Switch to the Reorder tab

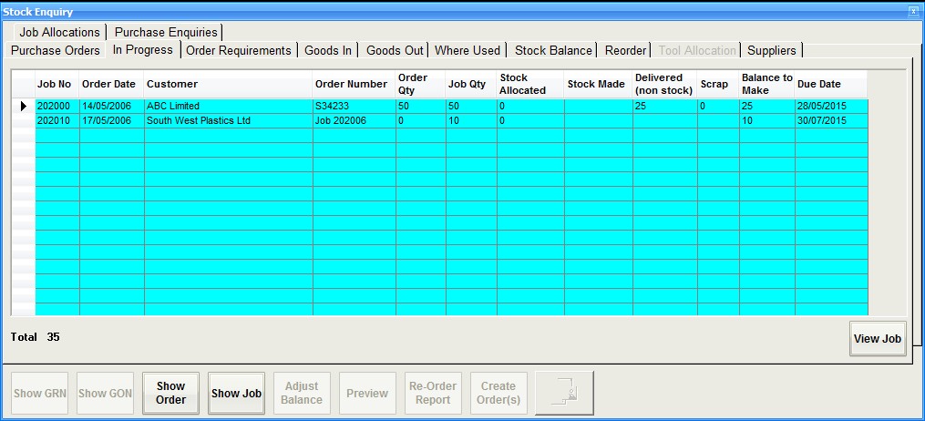pos(625,50)
